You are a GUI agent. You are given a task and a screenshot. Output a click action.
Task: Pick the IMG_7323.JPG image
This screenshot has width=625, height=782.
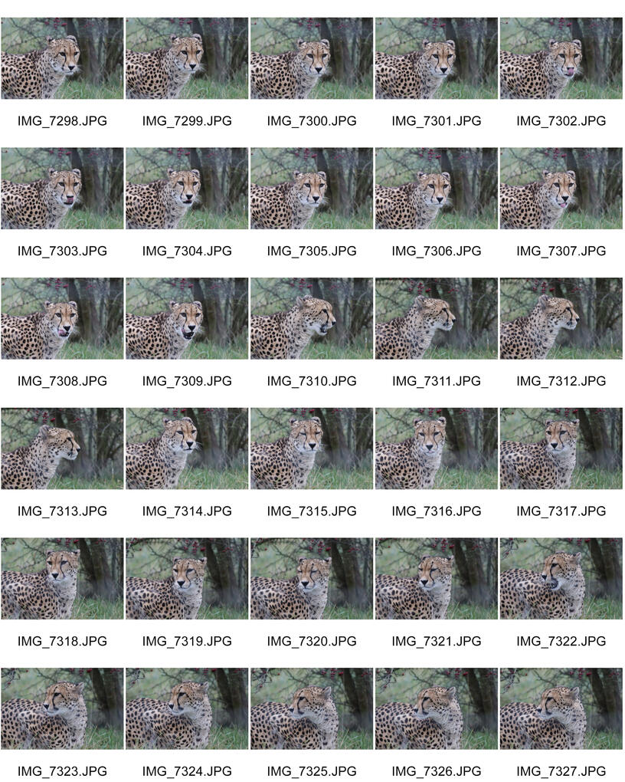coord(62,708)
